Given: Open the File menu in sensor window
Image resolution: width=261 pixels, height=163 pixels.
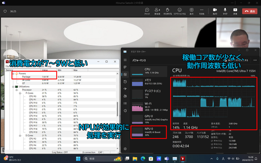Looking at the screenshot, I should (x=7, y=66).
